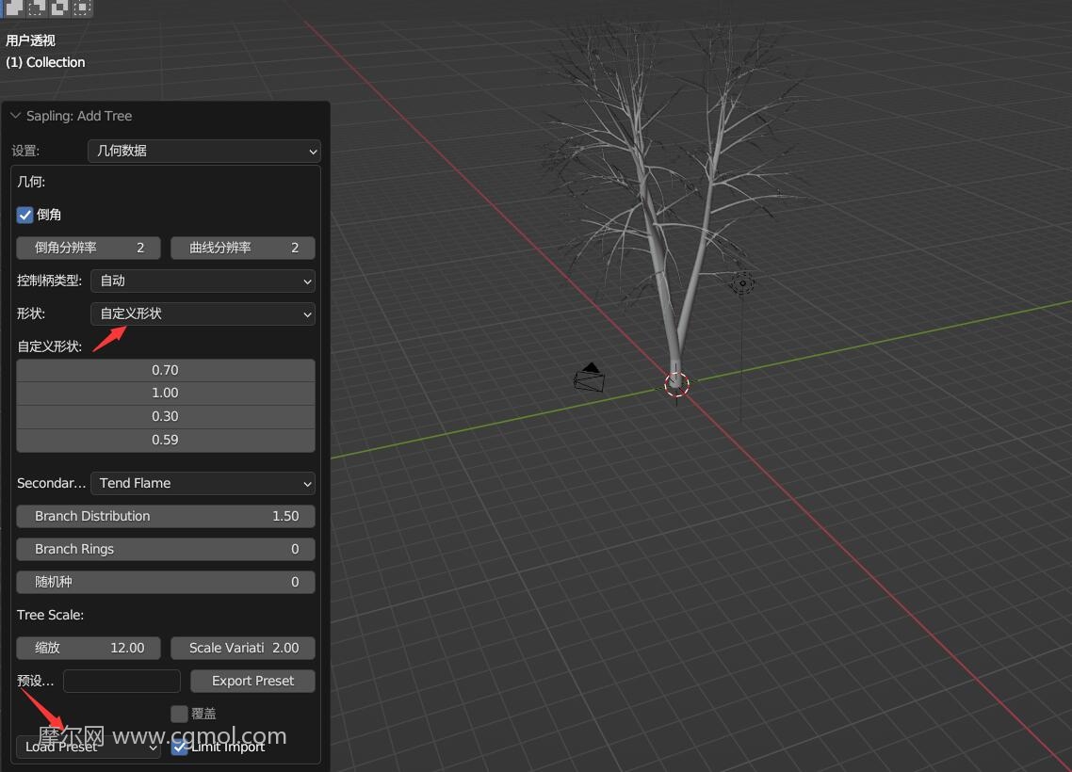Viewport: 1072px width, 772px height.
Task: Open the 形状 dropdown showing 自定义形状
Action: (x=203, y=314)
